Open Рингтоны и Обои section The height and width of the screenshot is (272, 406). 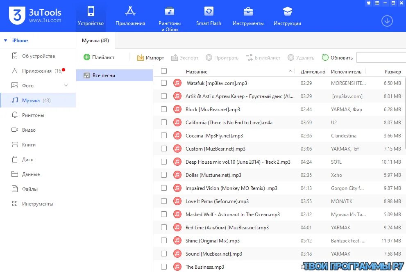pyautogui.click(x=170, y=18)
